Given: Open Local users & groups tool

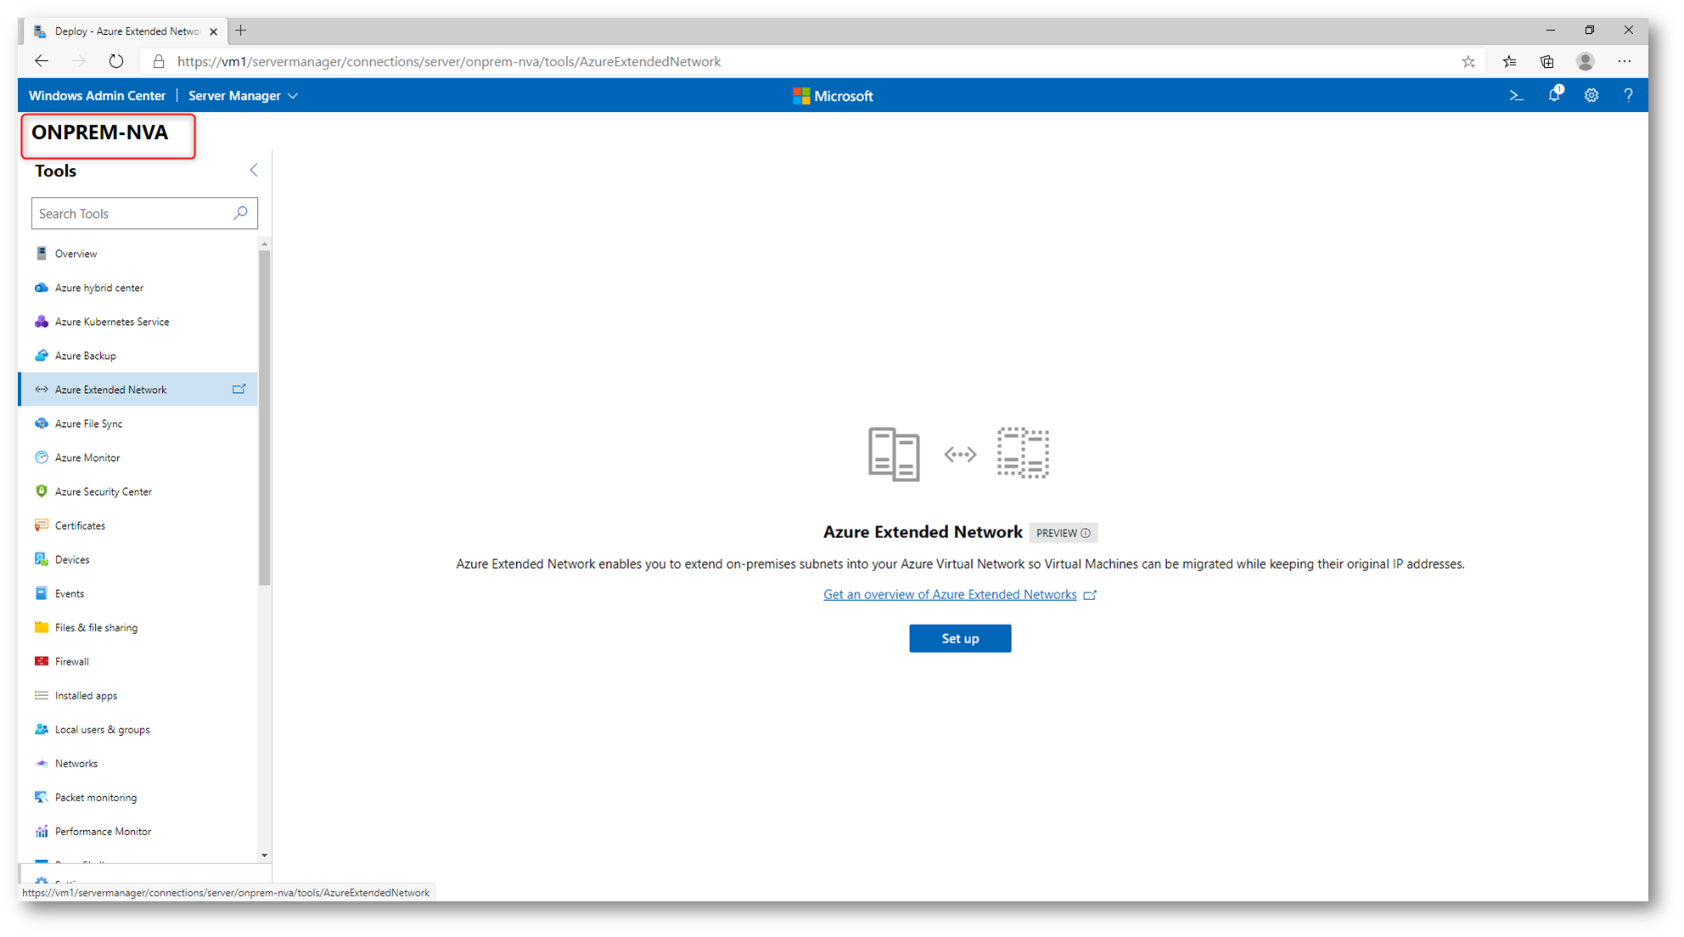Looking at the screenshot, I should pyautogui.click(x=138, y=729).
